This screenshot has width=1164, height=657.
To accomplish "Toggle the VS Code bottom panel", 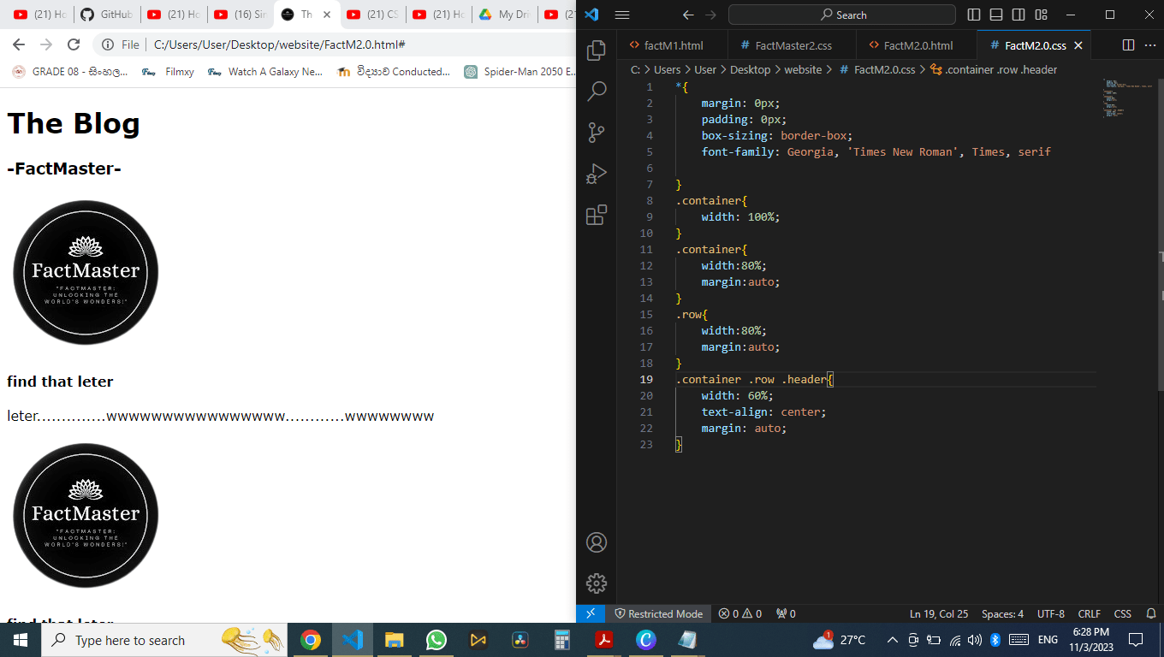I will pyautogui.click(x=996, y=15).
